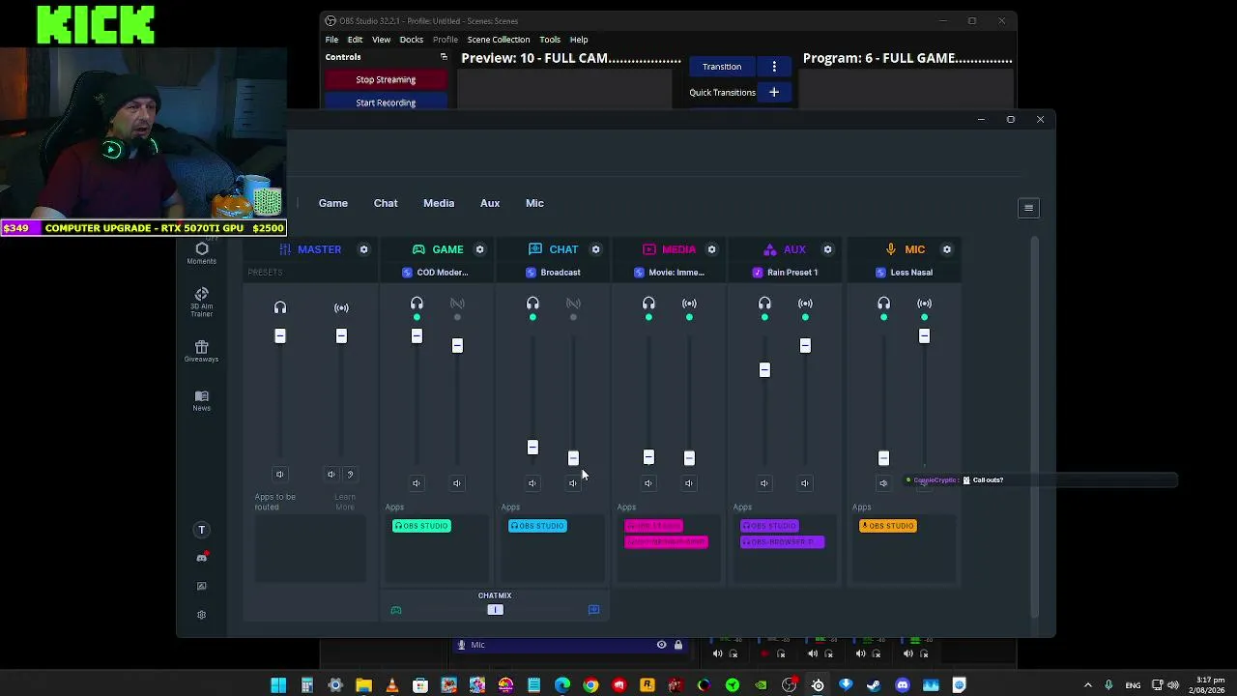The width and height of the screenshot is (1237, 696).
Task: Open Steam from the taskbar
Action: 874,685
